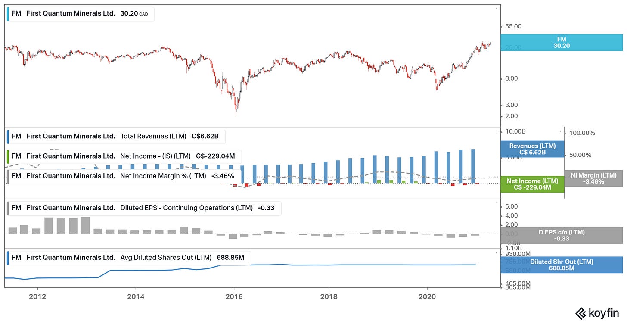Click the gray NI Margin (LTM) tag
The image size is (627, 324).
pos(593,178)
